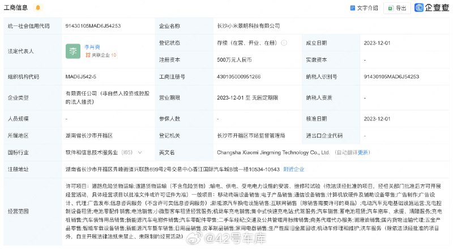
Task: Select registration number 430105000951266
Action: [238, 76]
